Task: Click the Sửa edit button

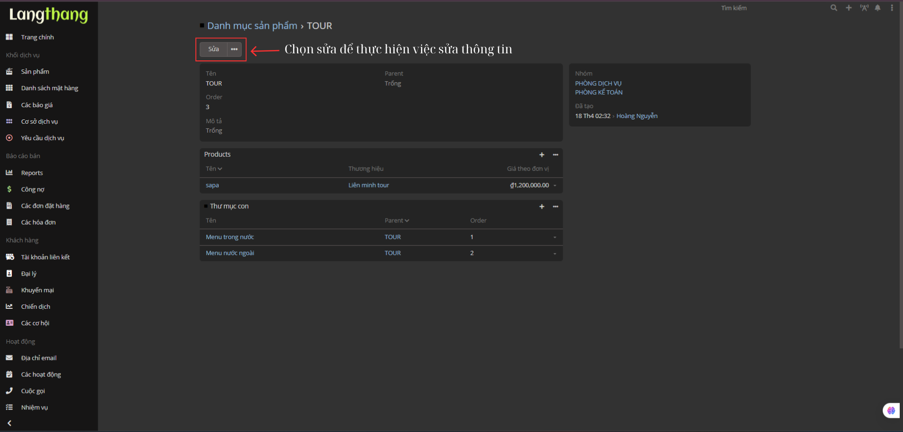Action: [x=214, y=49]
